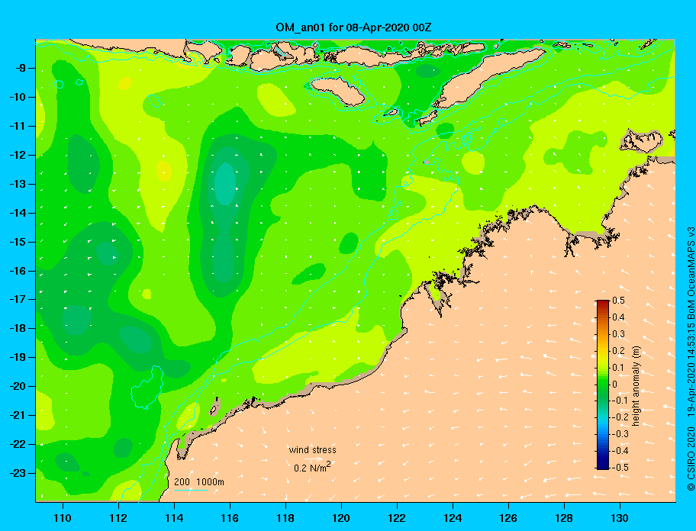Click the cyan bathymetry contour legend line
The image size is (696, 531).
[191, 490]
